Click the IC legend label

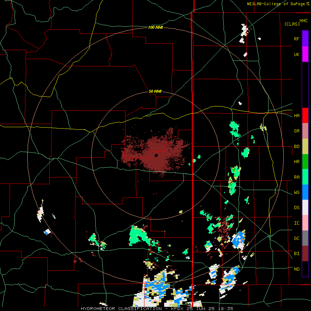(296, 223)
